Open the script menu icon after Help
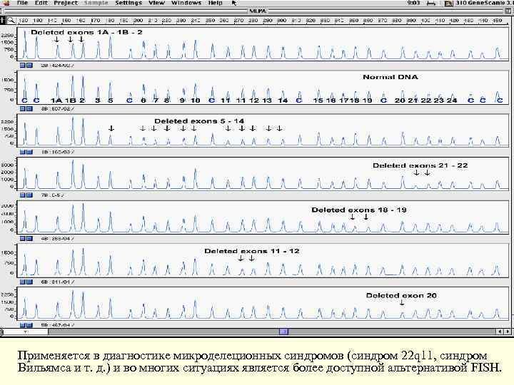Viewport: 514px width, 385px height. pyautogui.click(x=234, y=3)
